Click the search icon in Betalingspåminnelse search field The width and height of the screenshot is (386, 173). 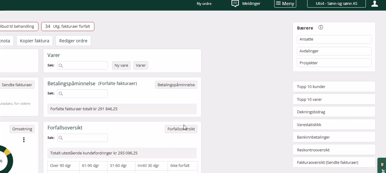[61, 94]
